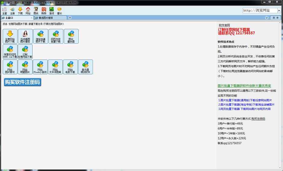Open the 显示器测试软件 tile

86,67
